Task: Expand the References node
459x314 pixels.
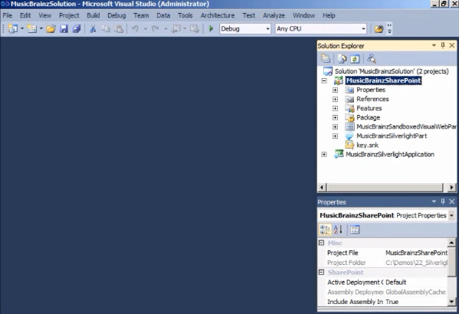Action: (335, 100)
